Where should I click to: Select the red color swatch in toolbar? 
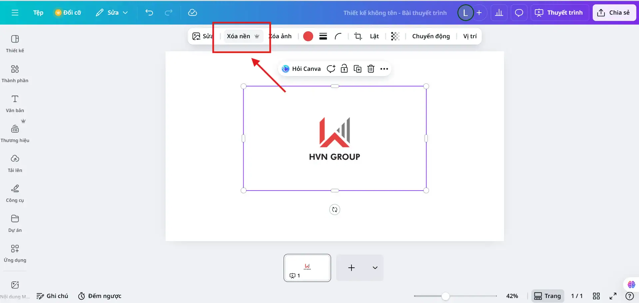click(308, 36)
